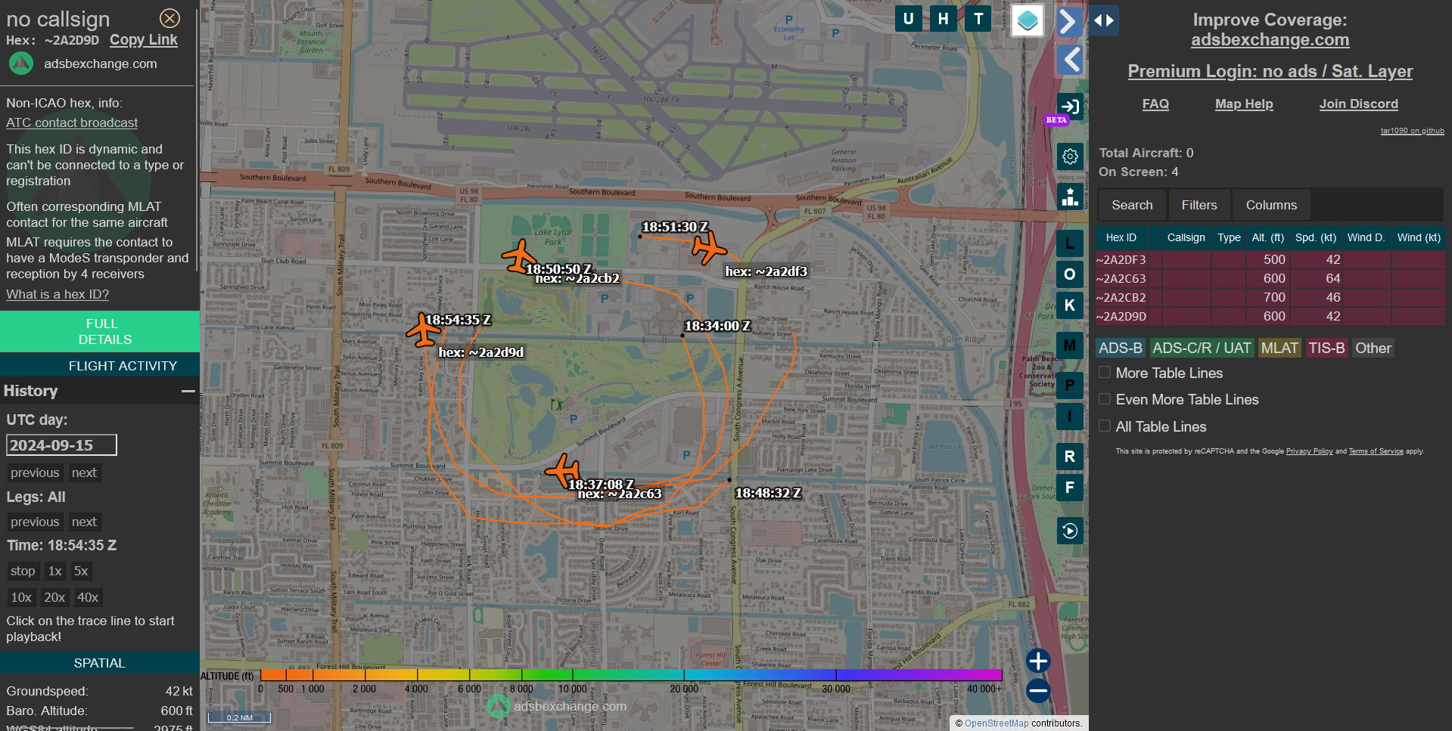The image size is (1452, 731).
Task: Collapse the History section with minus icon
Action: tap(188, 391)
